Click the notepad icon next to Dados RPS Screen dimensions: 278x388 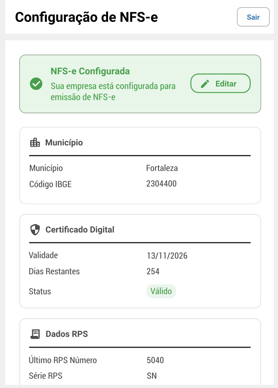point(35,334)
